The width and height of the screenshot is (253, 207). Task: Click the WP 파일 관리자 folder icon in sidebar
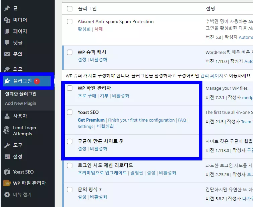(x=7, y=183)
